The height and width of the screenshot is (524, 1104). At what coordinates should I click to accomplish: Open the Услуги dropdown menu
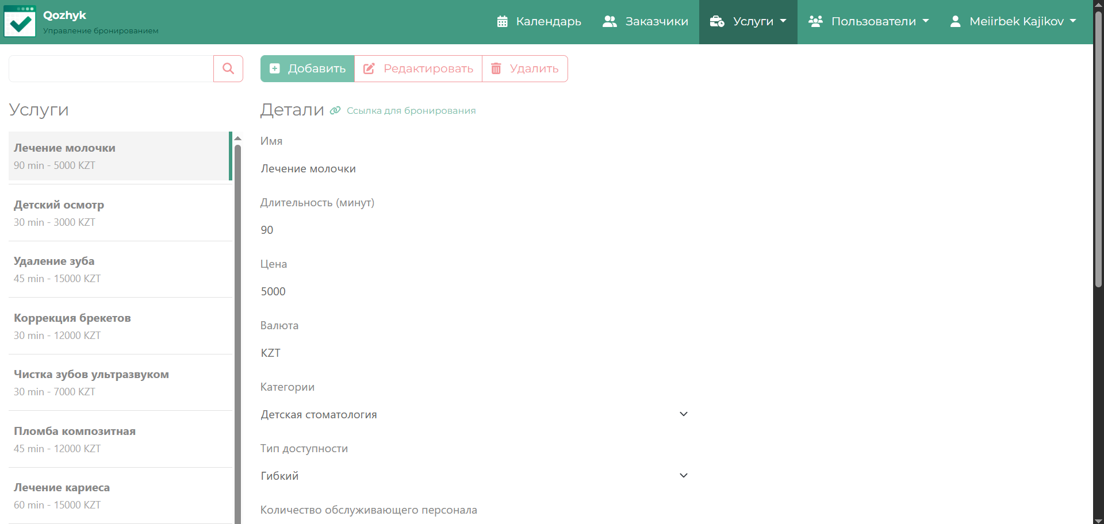(x=748, y=22)
